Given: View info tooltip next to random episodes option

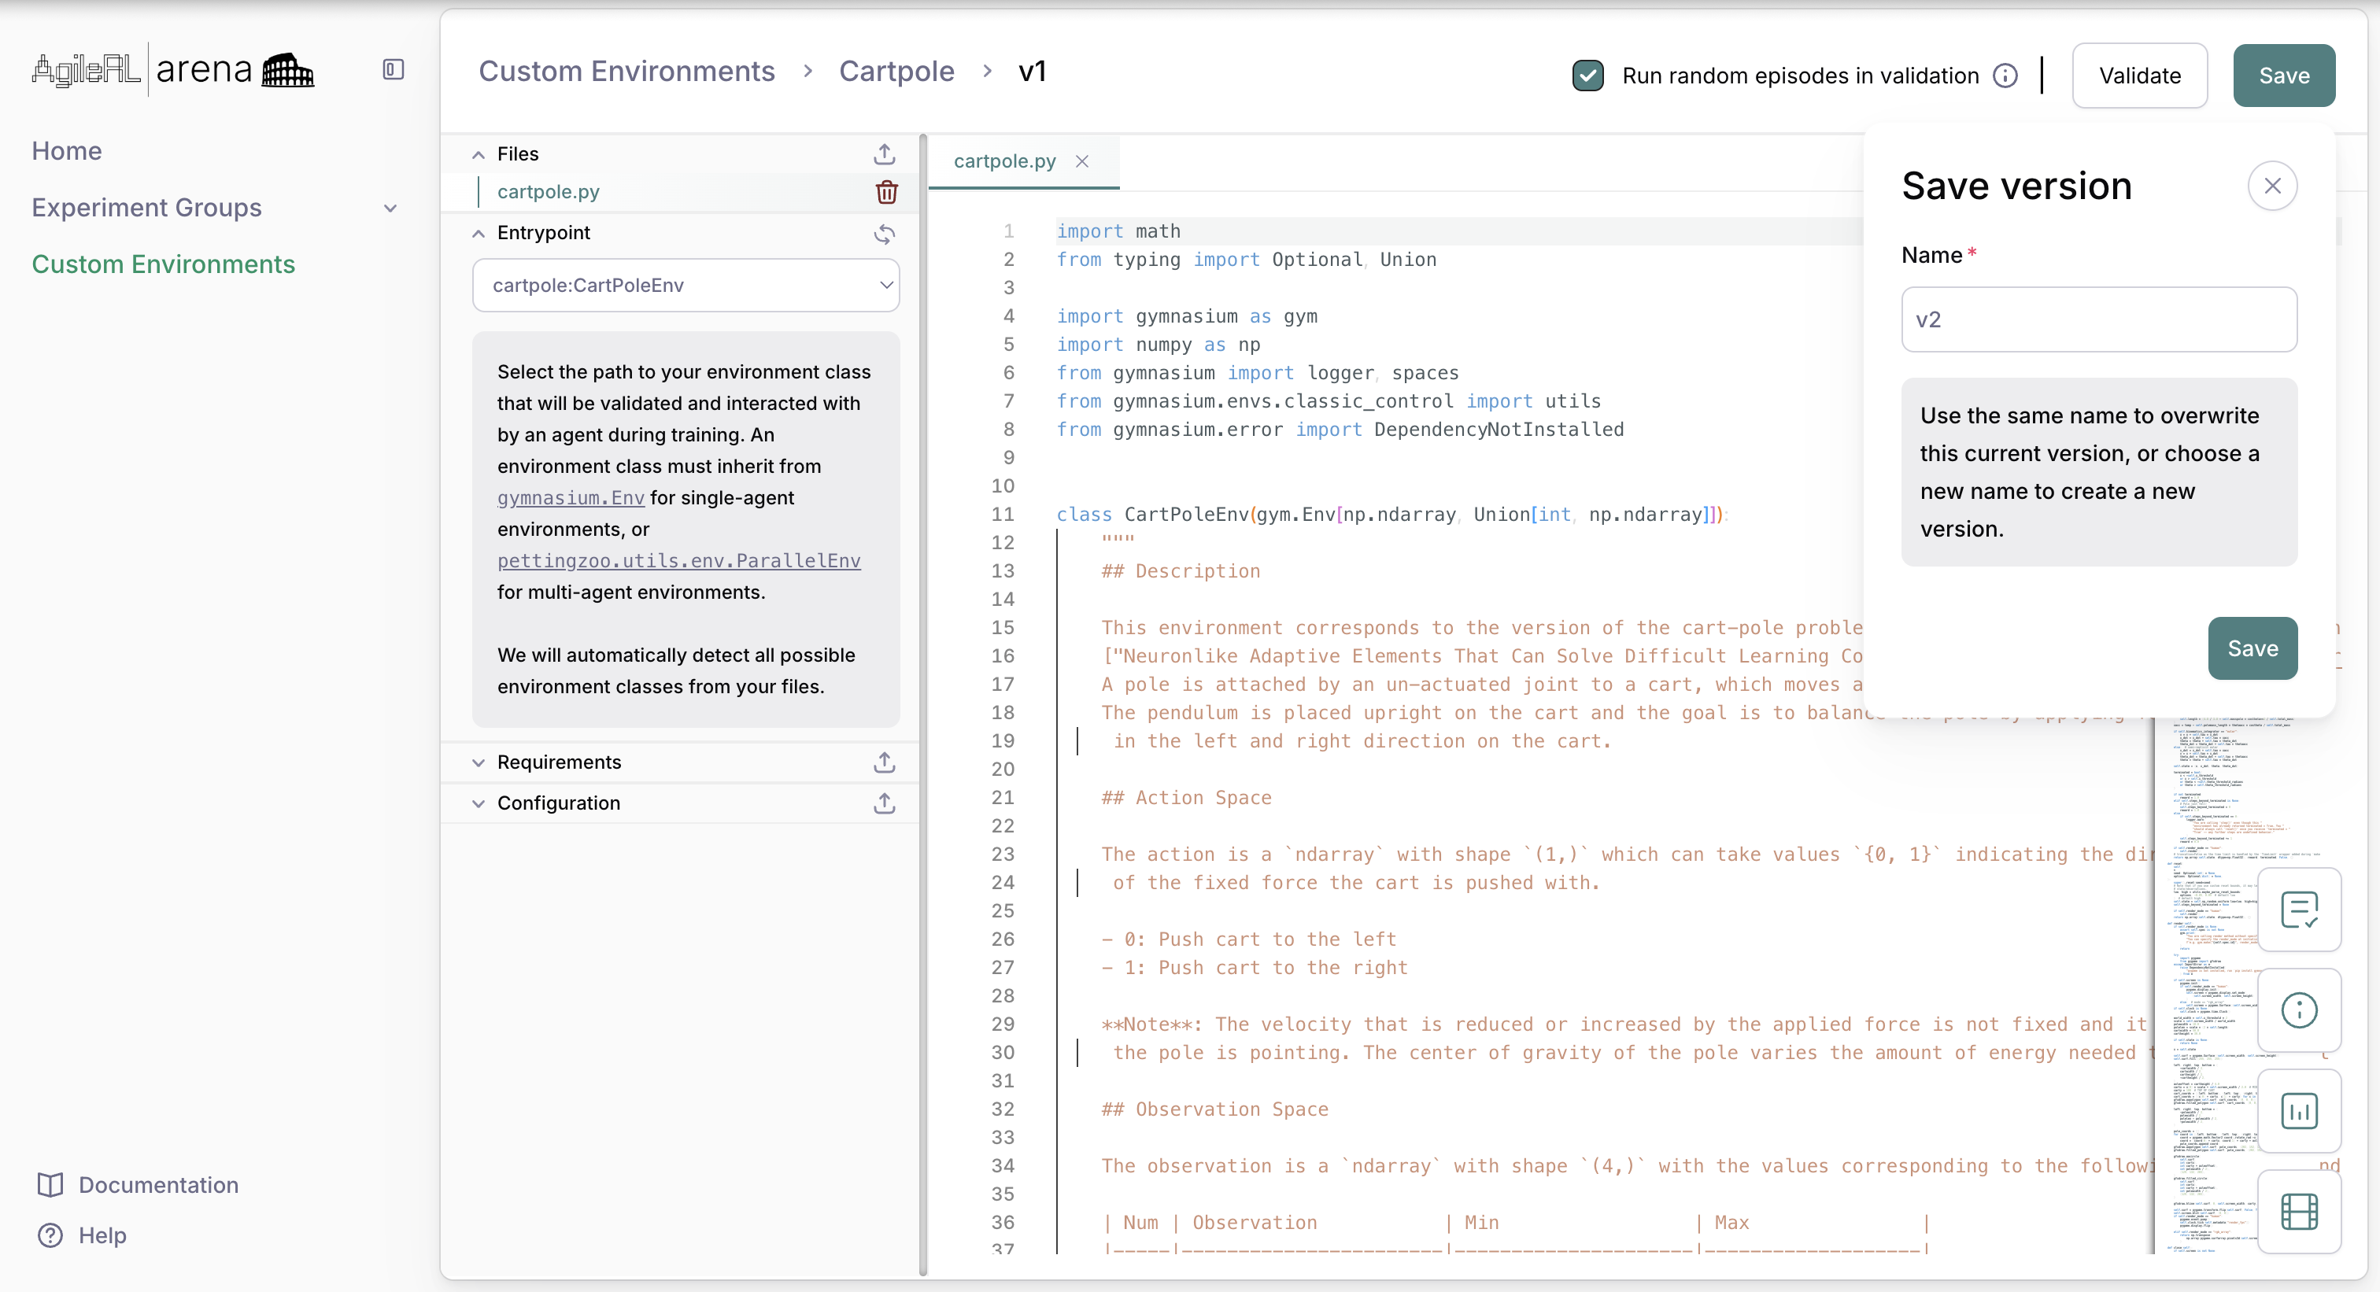Looking at the screenshot, I should click(x=2005, y=75).
